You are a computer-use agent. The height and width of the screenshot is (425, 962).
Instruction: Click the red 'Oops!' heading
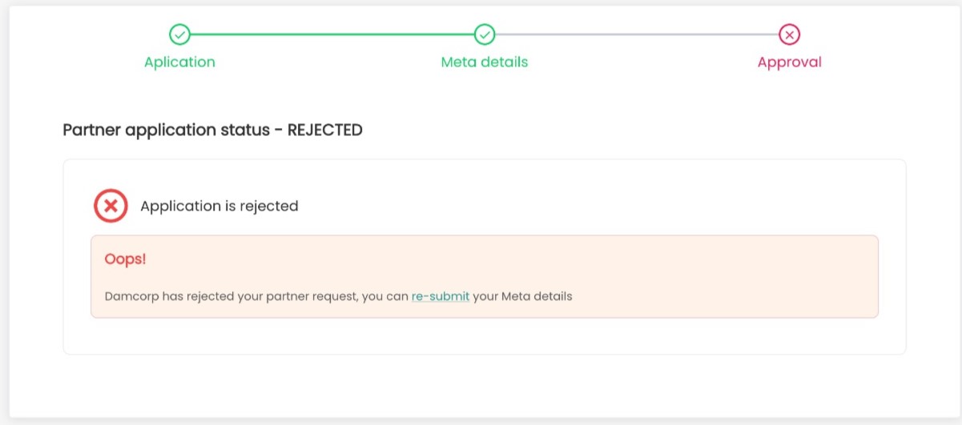click(125, 259)
